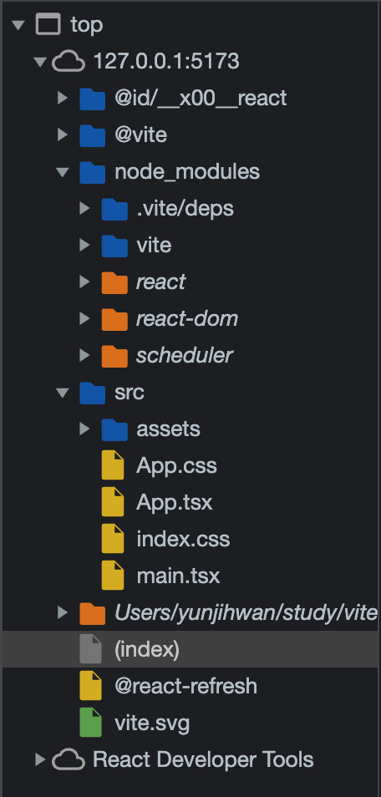381x797 pixels.
Task: Open the @react-refresh script
Action: pyautogui.click(x=185, y=686)
